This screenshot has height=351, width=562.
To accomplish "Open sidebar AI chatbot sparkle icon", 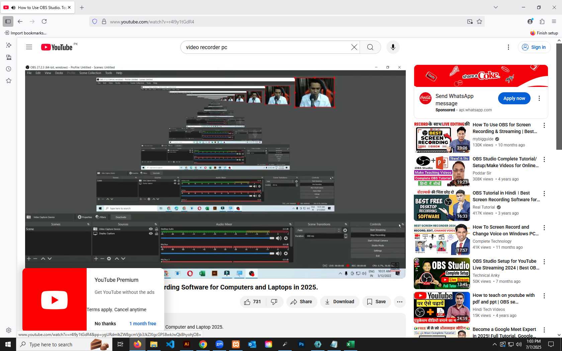I will 9,45.
